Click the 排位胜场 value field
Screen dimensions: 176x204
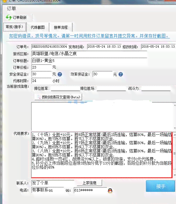(x=111, y=88)
